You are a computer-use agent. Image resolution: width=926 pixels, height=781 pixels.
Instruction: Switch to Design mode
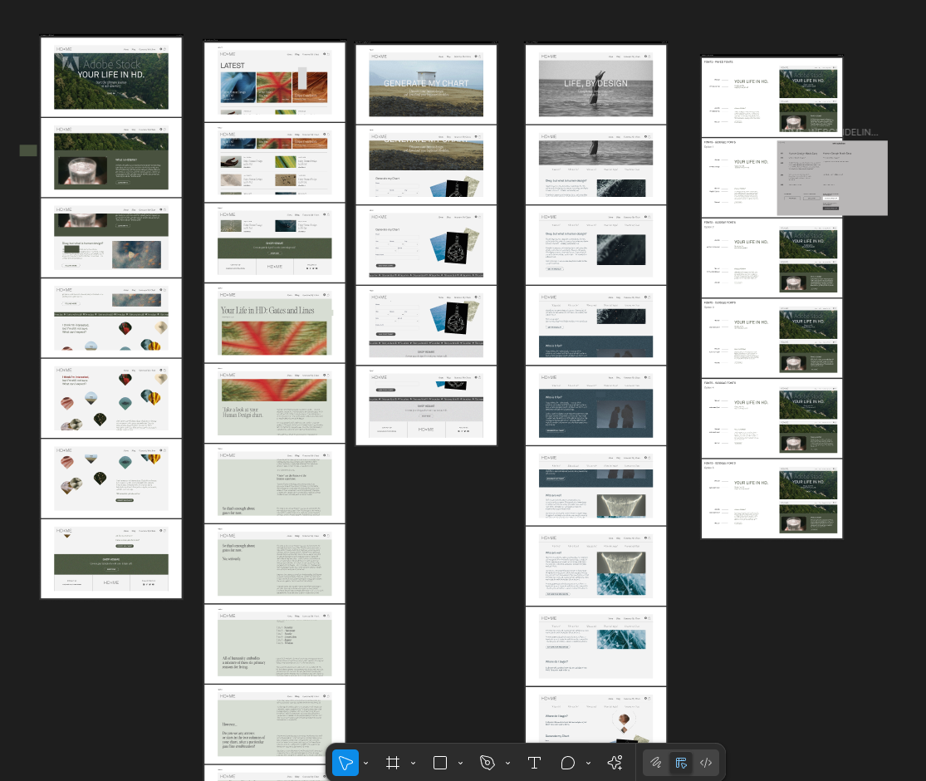coord(681,763)
